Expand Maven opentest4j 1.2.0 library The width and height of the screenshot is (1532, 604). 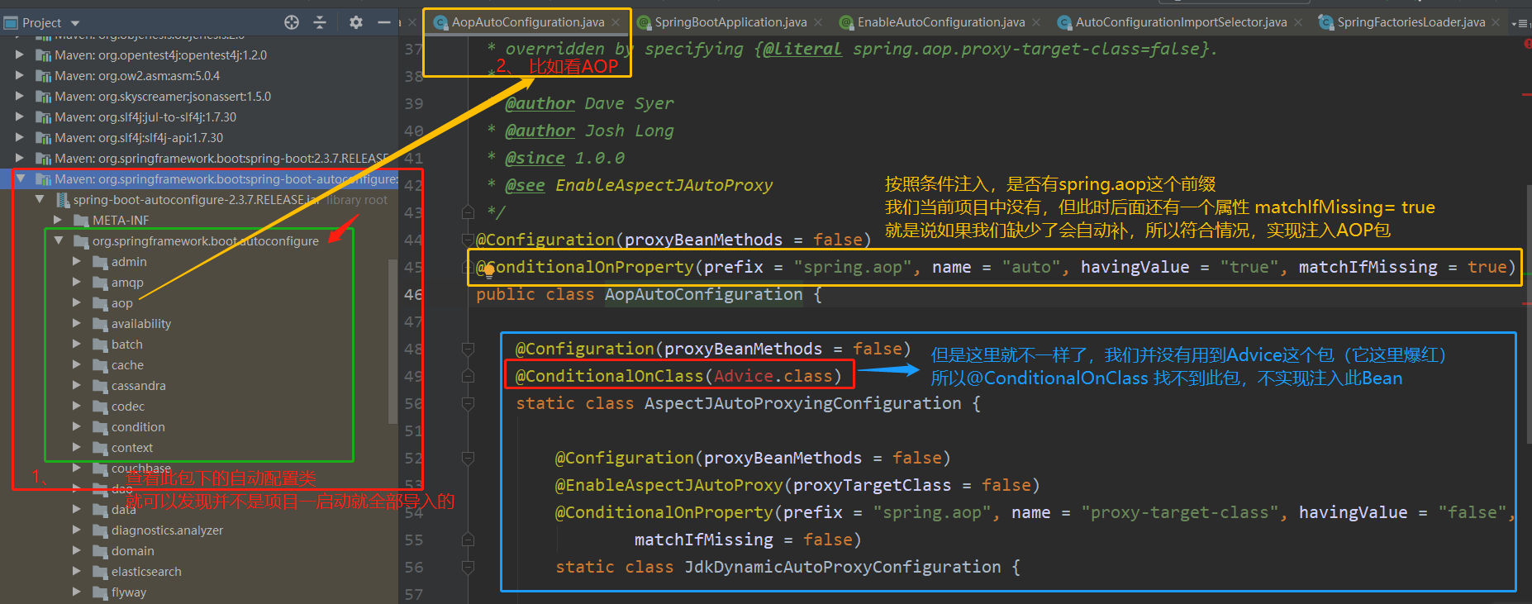point(19,55)
